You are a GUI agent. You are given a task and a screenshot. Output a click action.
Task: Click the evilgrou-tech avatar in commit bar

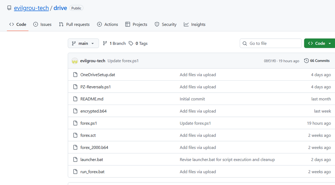(75, 61)
